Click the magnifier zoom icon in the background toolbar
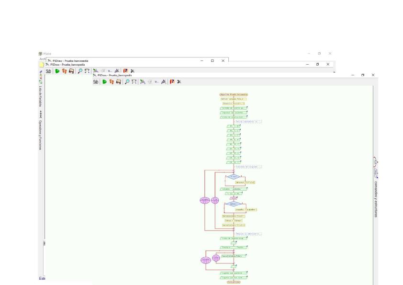403x285 pixels. [x=80, y=71]
